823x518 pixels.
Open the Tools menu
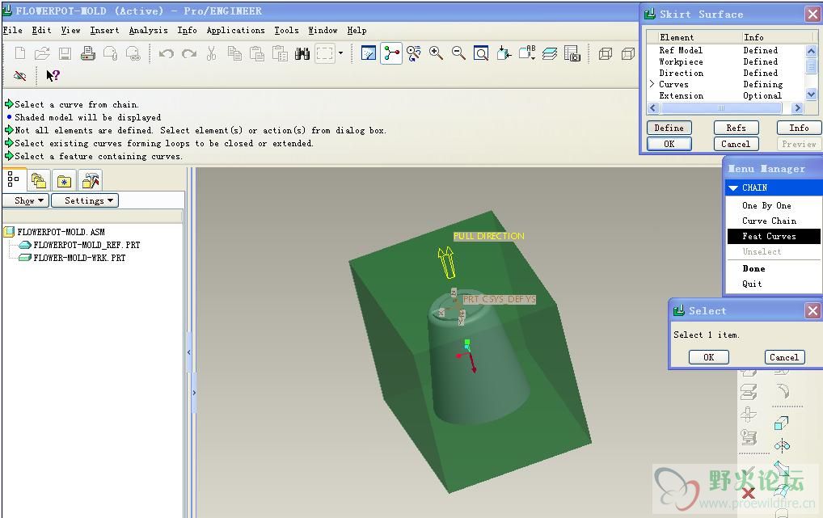(286, 31)
